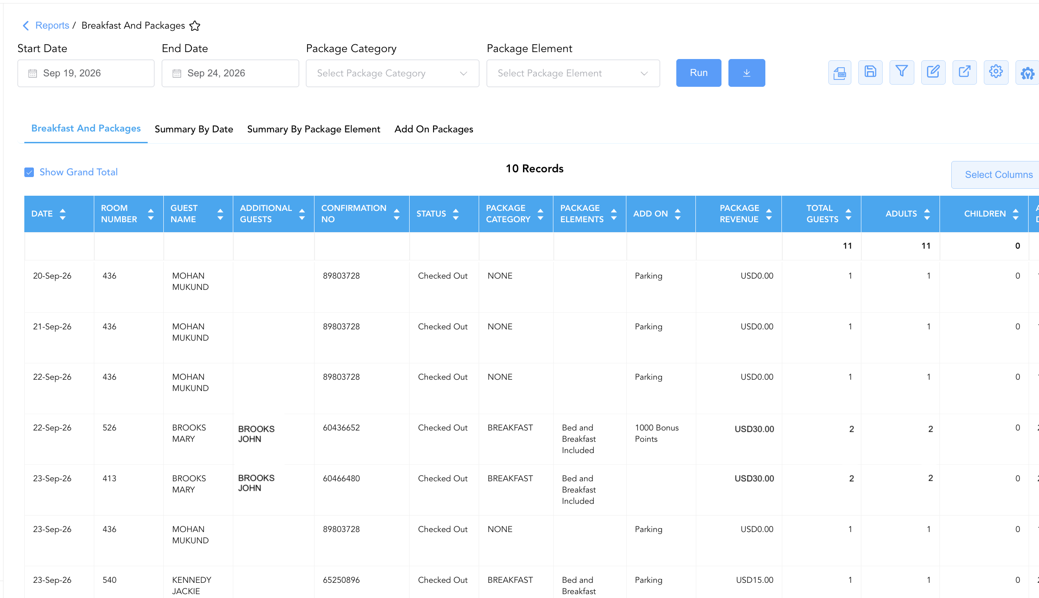The height and width of the screenshot is (598, 1039).
Task: Open the Package Category dropdown
Action: click(x=393, y=73)
